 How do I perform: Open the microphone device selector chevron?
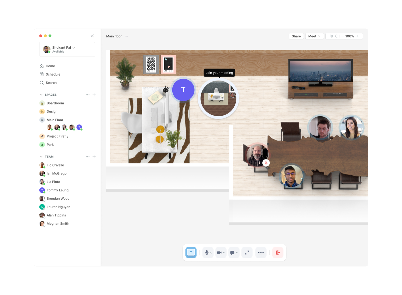pyautogui.click(x=211, y=253)
